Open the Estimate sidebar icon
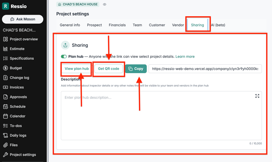 click(x=6, y=49)
